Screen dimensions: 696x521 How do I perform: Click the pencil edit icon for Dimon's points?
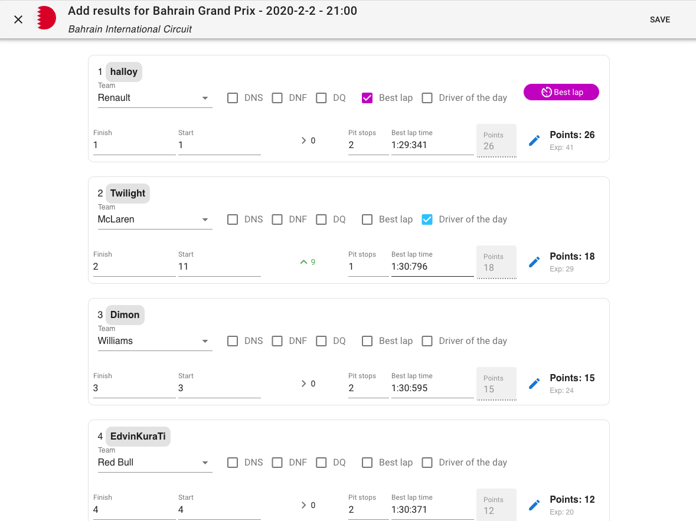[534, 384]
